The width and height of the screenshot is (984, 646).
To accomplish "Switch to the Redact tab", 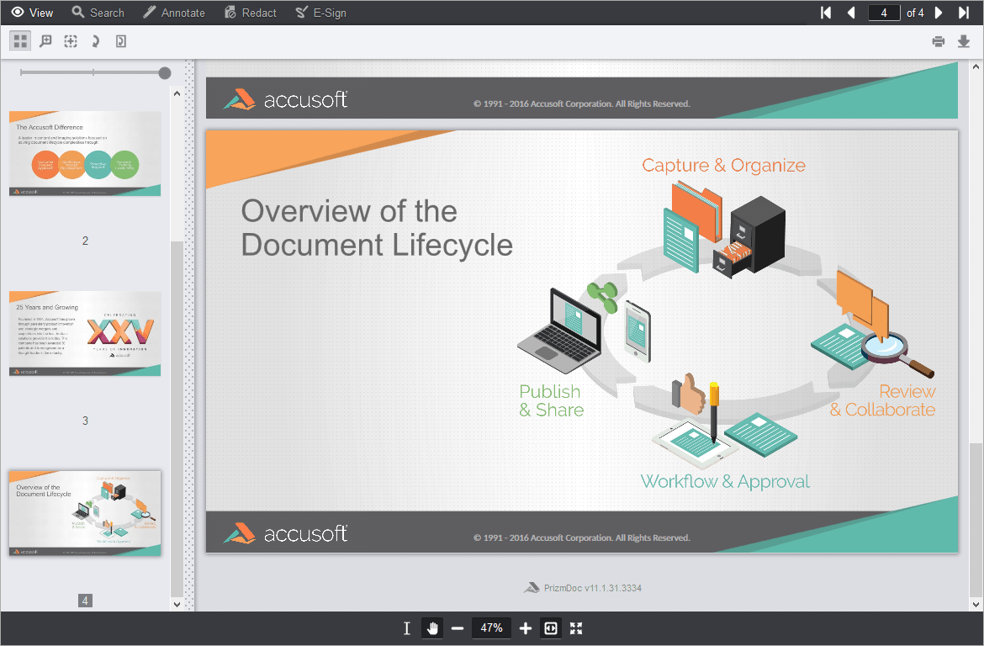I will click(250, 13).
